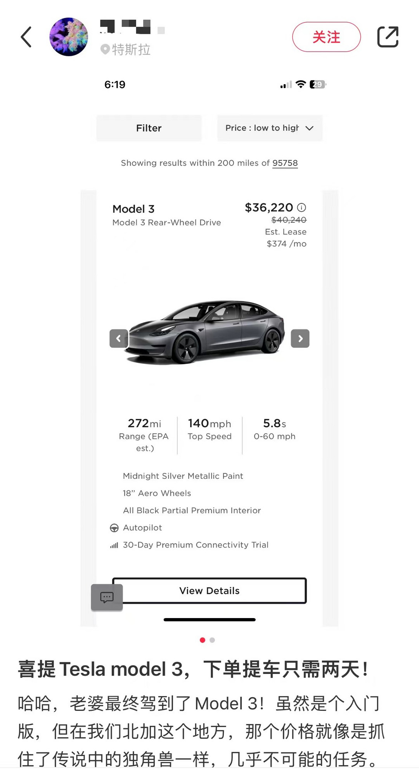Show next car photo with right arrow
This screenshot has width=419, height=776.
pyautogui.click(x=300, y=338)
